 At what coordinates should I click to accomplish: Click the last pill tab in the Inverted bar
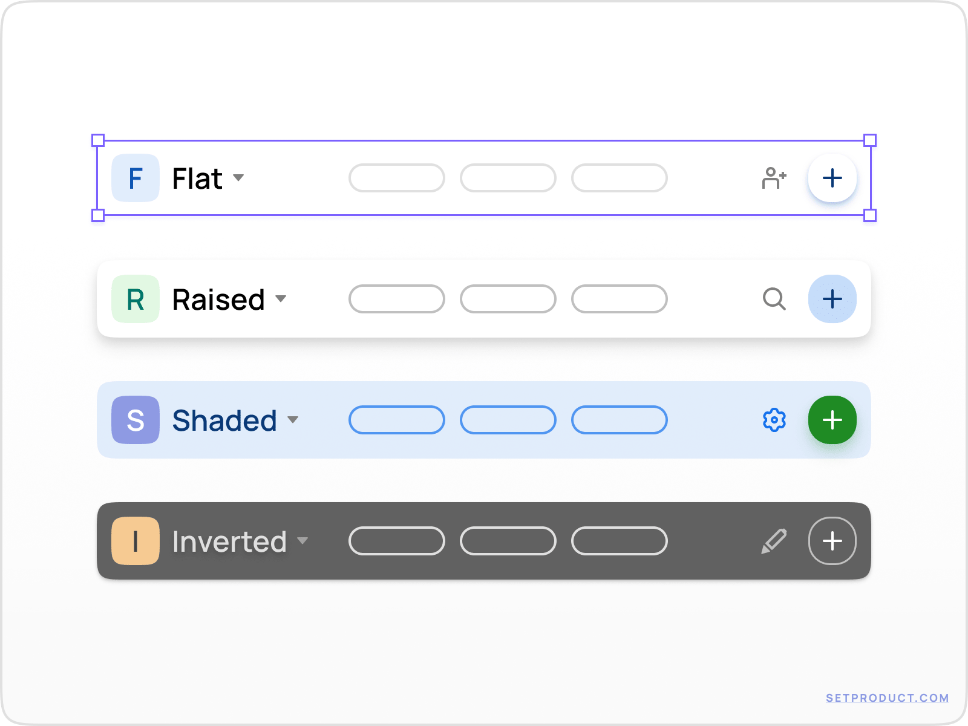tap(620, 541)
